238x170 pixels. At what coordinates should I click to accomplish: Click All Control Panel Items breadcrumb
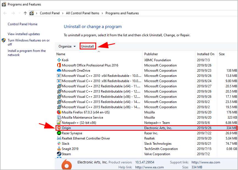[x=82, y=13]
